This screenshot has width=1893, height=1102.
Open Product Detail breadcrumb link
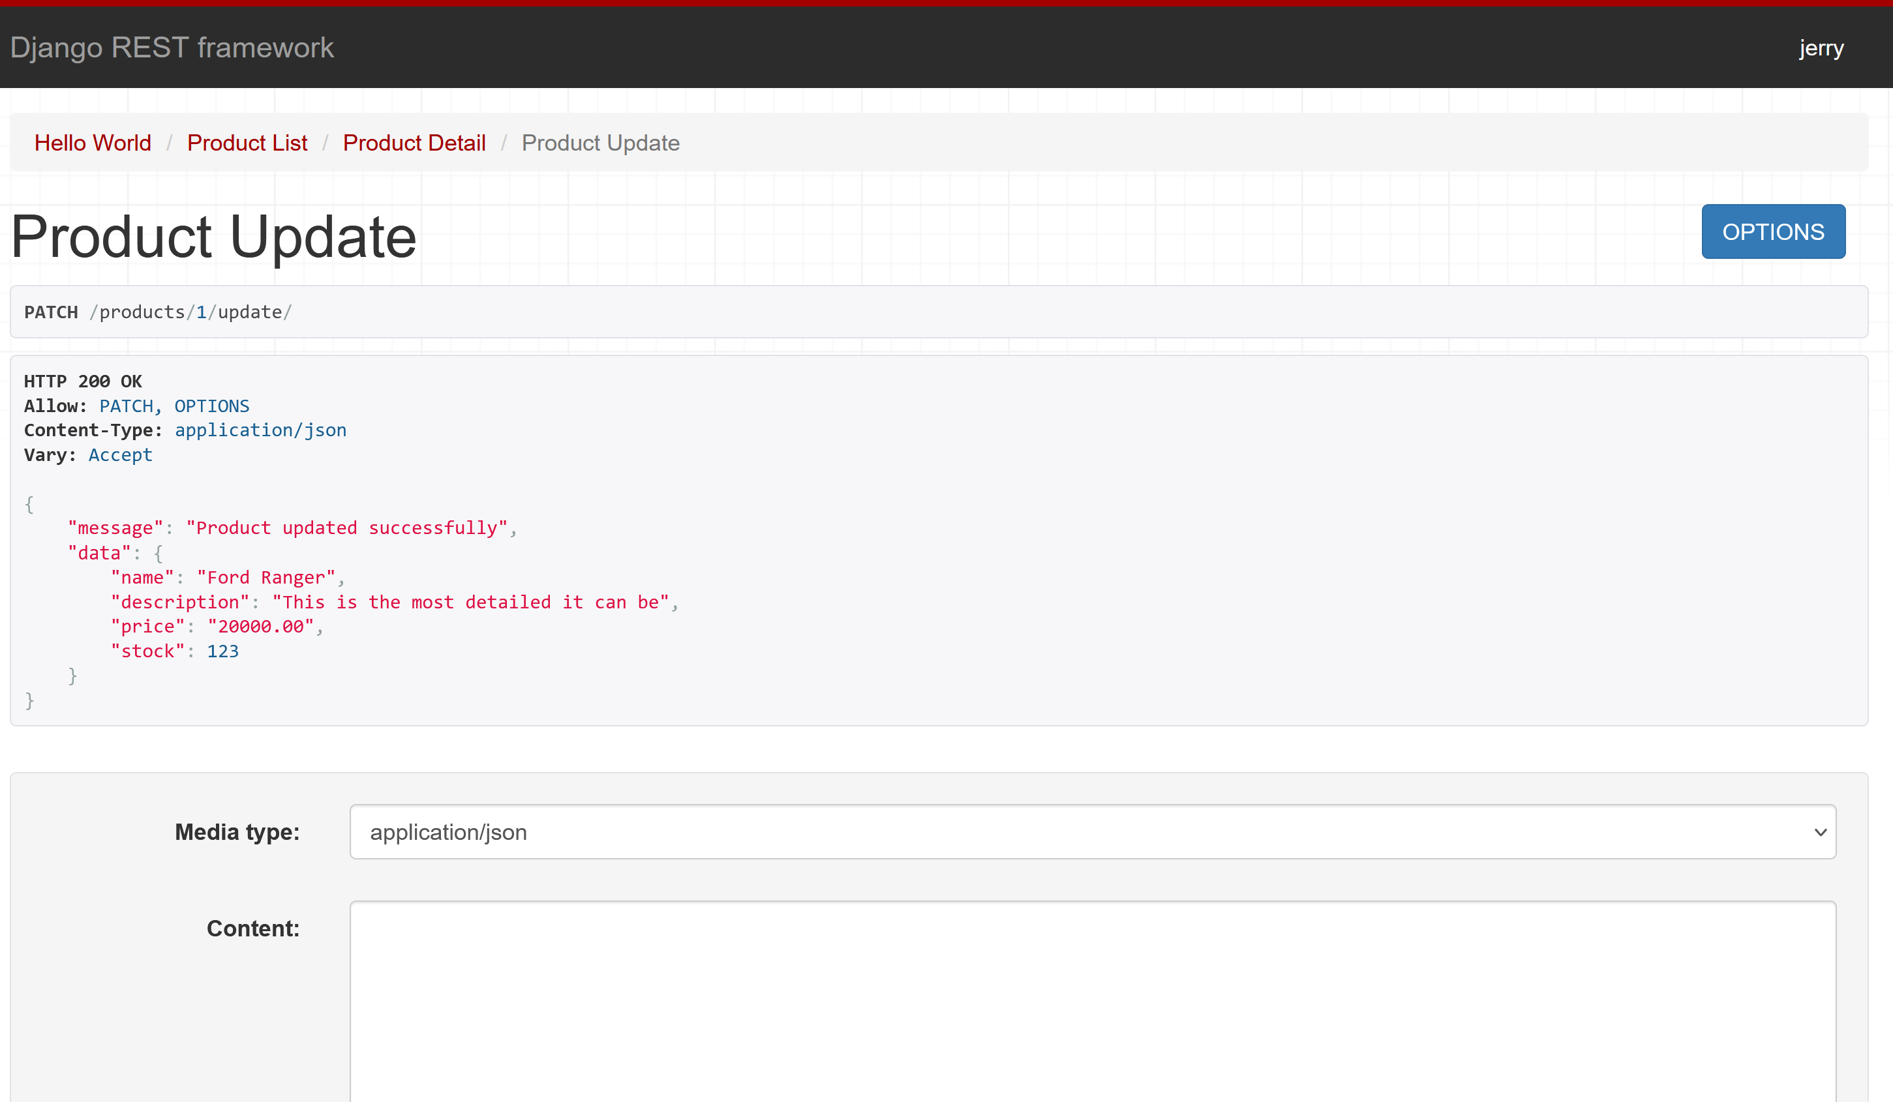(414, 143)
